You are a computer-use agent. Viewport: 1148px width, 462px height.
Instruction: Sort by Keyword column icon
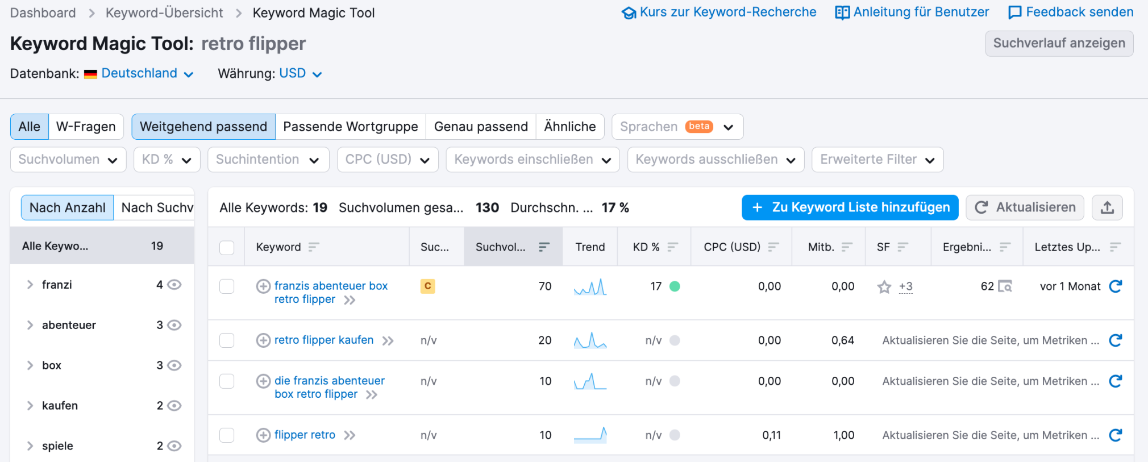click(x=314, y=247)
